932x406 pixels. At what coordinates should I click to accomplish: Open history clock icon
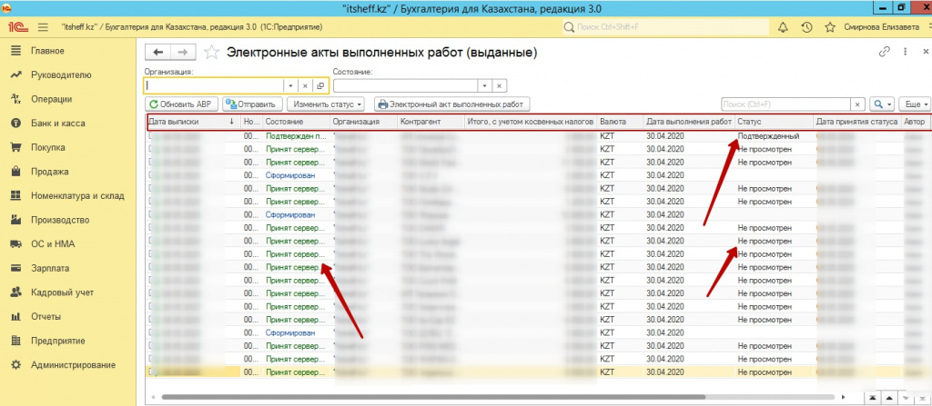coord(806,27)
